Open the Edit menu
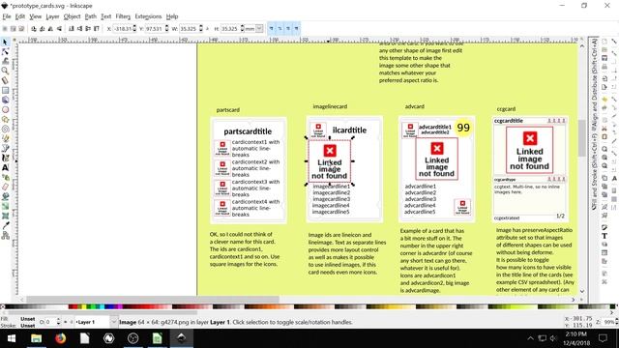This screenshot has width=619, height=348. [20, 16]
